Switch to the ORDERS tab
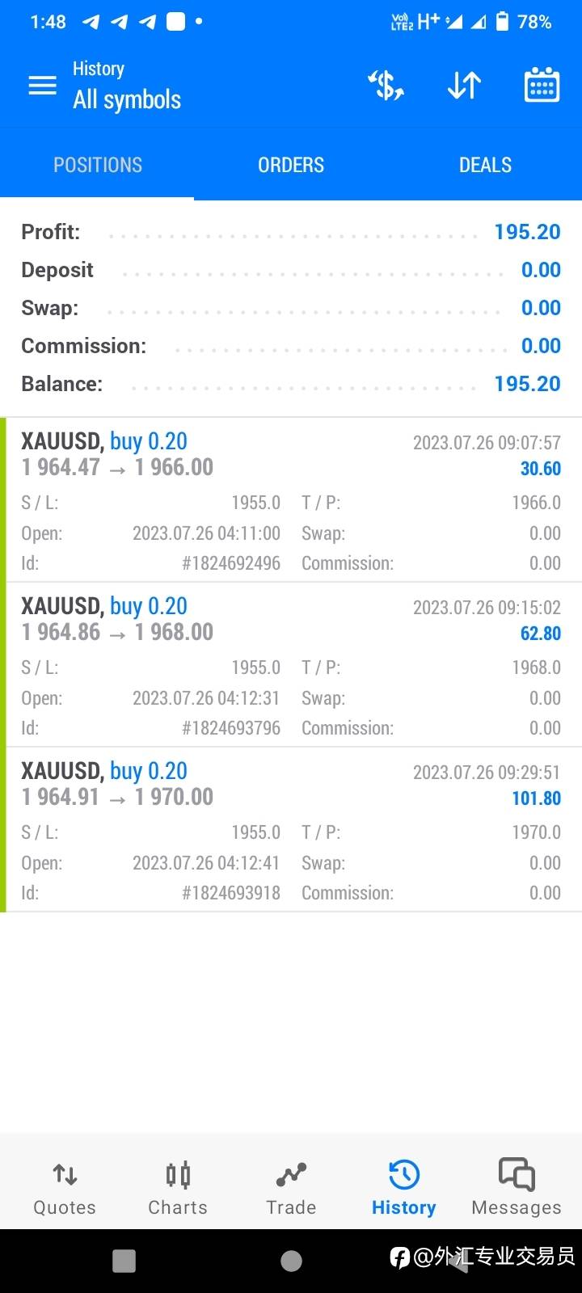This screenshot has width=582, height=1293. (291, 165)
